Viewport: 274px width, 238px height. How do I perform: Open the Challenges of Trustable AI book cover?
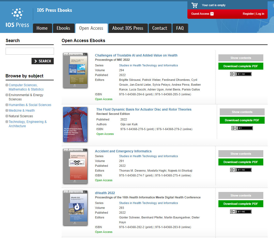coord(75,70)
